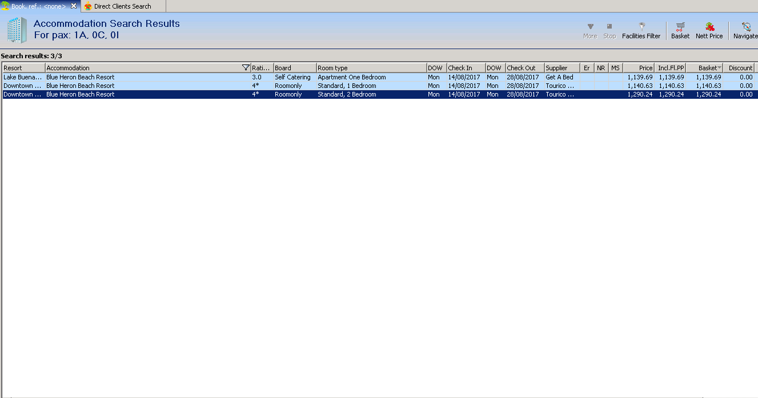758x398 pixels.
Task: Click For pax: 1A, 0C, 0I text
Action: (x=76, y=35)
